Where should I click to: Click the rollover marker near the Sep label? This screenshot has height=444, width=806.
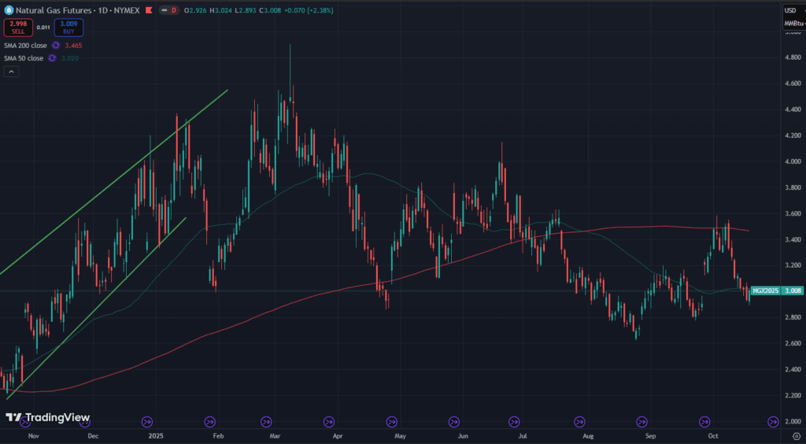(641, 421)
